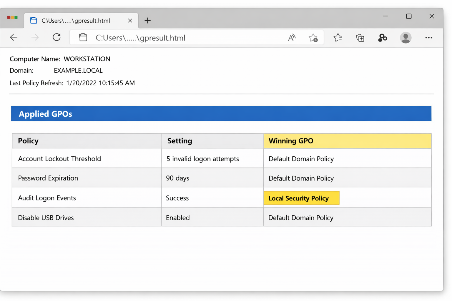Select the gpresult.html browser tab

click(81, 21)
